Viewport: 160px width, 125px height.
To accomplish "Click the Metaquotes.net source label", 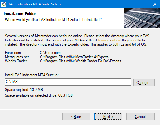I will coord(17,57).
